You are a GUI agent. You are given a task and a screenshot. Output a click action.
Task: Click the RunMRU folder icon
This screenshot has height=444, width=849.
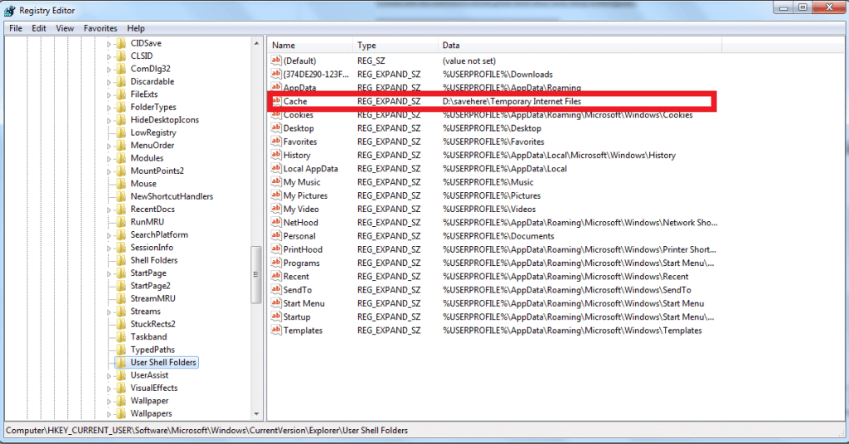(121, 222)
